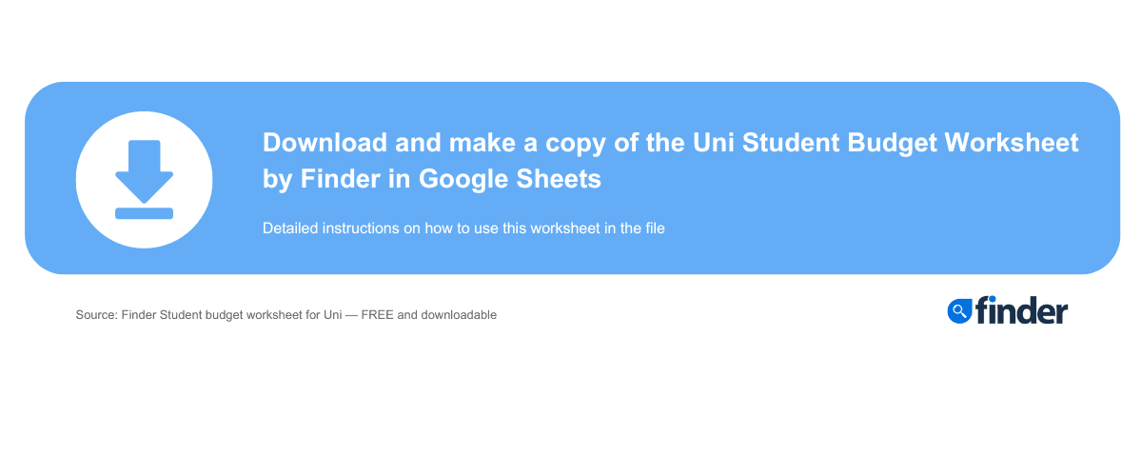Click the heading line starting with "Download and make"
Image resolution: width=1142 pixels, height=476 pixels.
tap(670, 143)
